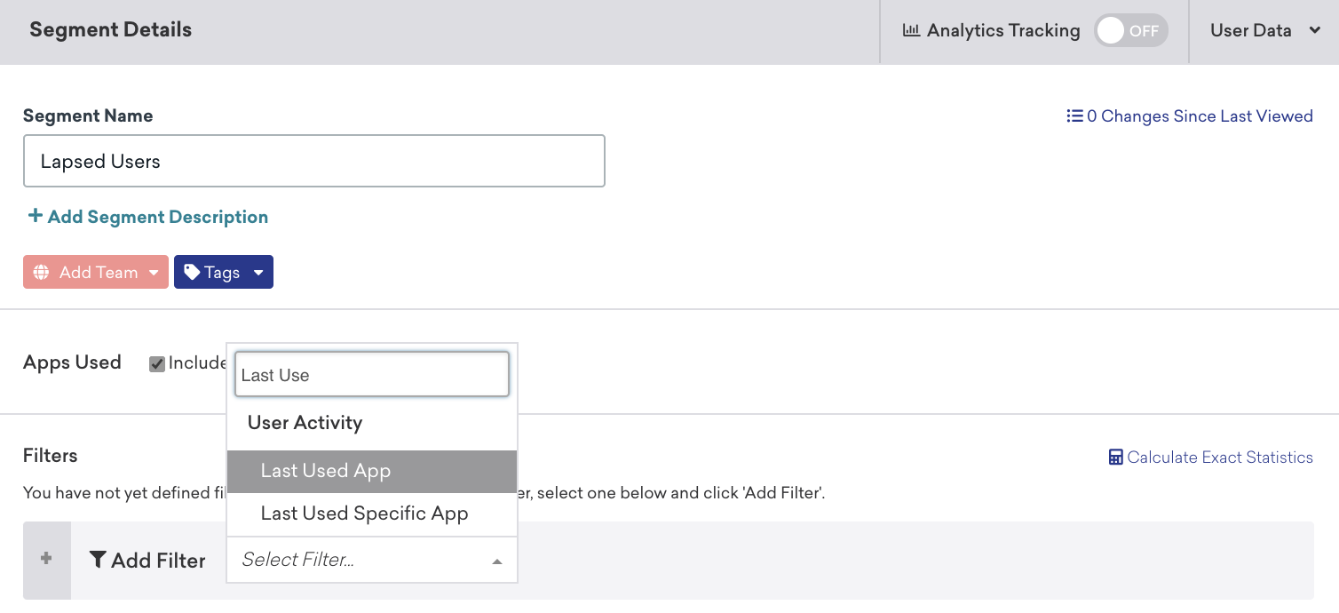
Task: Click the calculator icon by Calculate Exact Statistics
Action: point(1116,458)
